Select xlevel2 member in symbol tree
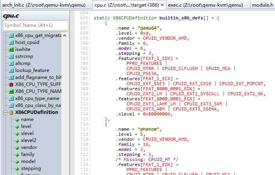This screenshot has height=175, width=275. [x=29, y=140]
